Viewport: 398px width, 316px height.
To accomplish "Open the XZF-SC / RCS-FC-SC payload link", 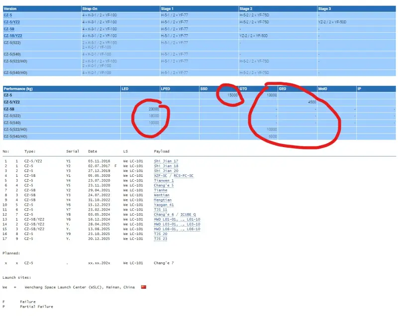I will (174, 176).
